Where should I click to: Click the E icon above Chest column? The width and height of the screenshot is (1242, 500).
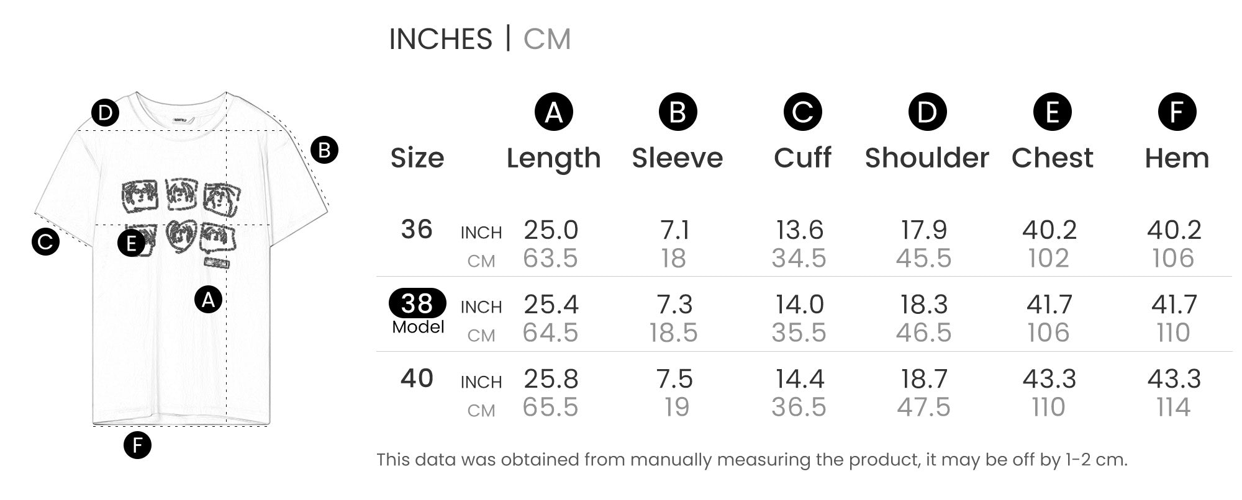click(x=1052, y=112)
